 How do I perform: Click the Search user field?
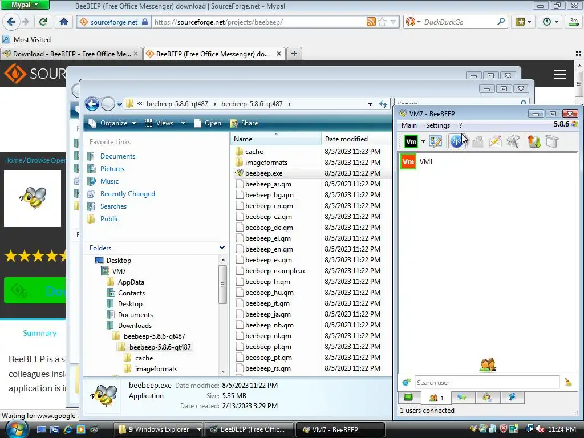(x=487, y=383)
